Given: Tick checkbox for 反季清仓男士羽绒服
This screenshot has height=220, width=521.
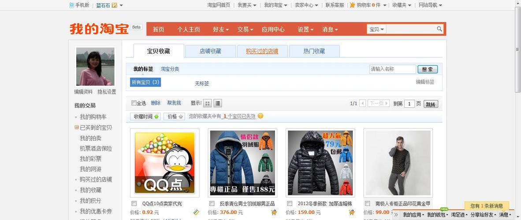Looking at the screenshot, I should [212, 203].
